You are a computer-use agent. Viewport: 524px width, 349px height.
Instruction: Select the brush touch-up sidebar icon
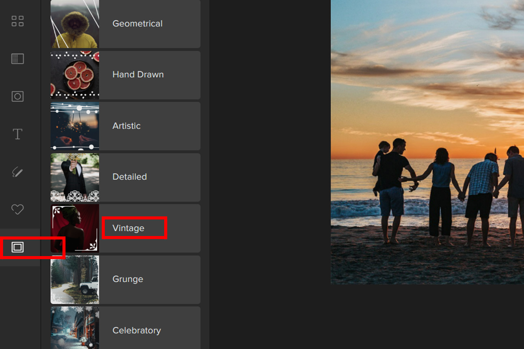pyautogui.click(x=17, y=172)
